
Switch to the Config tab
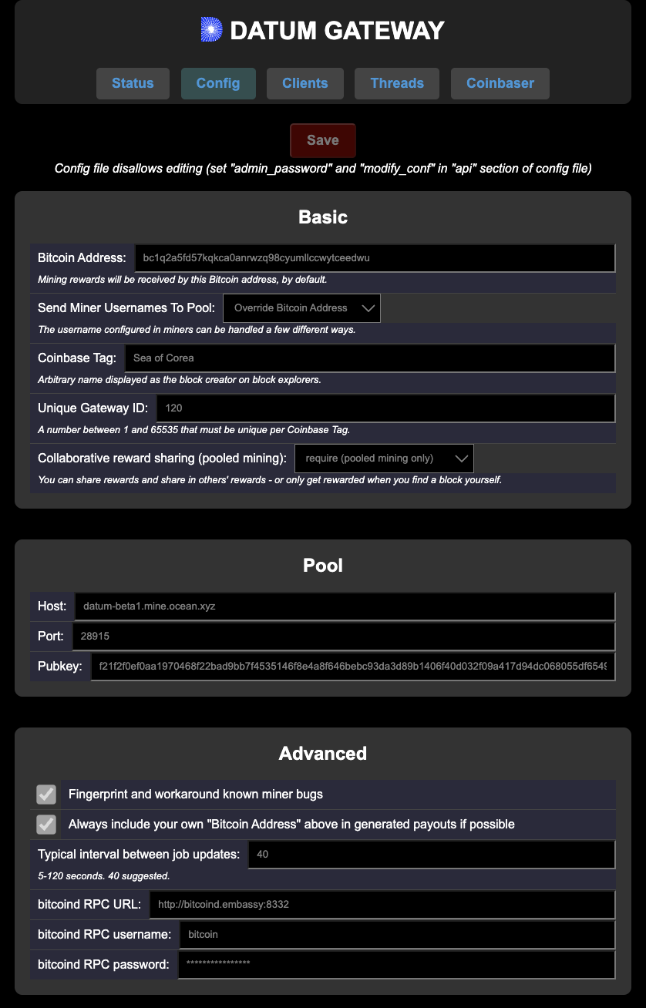coord(218,83)
